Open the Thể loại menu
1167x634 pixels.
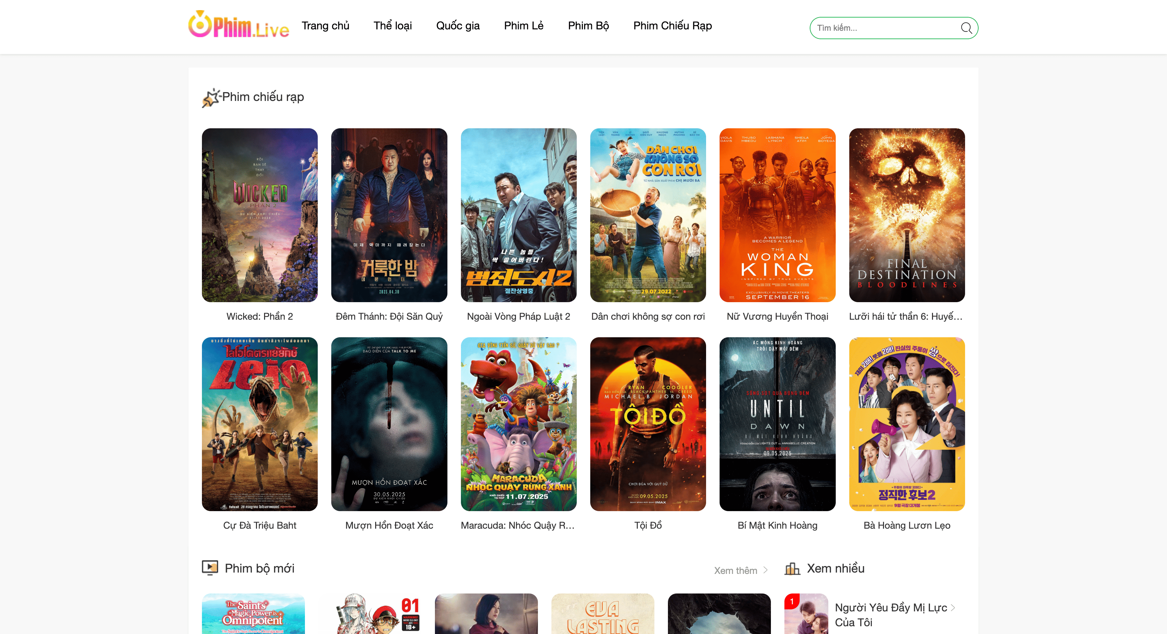[x=392, y=26]
